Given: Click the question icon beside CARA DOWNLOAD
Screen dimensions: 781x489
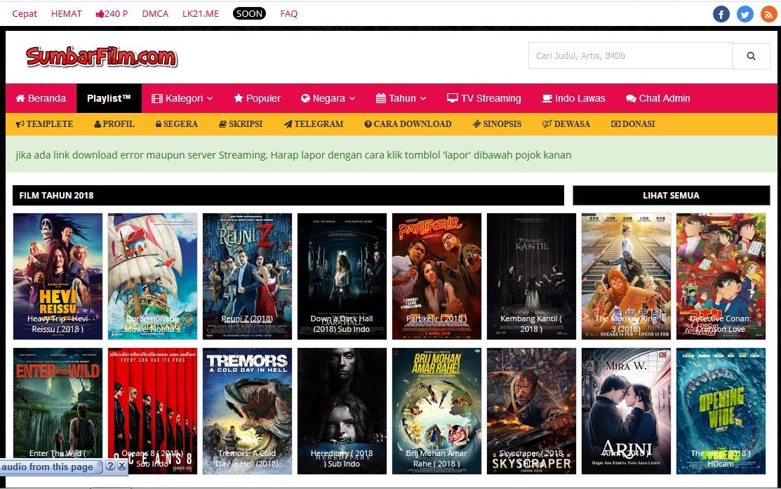Looking at the screenshot, I should 368,124.
